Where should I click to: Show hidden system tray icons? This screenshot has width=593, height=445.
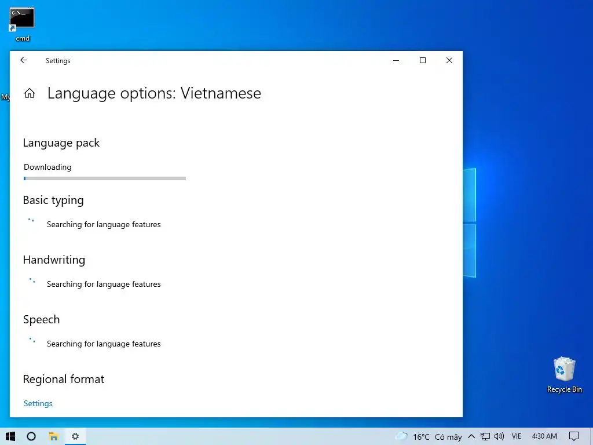pos(471,436)
